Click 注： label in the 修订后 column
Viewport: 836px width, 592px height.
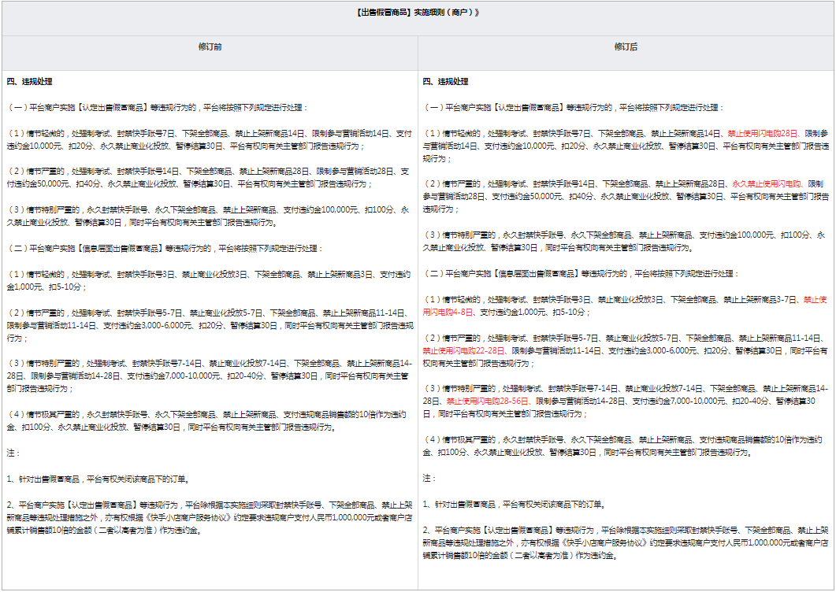(x=429, y=478)
